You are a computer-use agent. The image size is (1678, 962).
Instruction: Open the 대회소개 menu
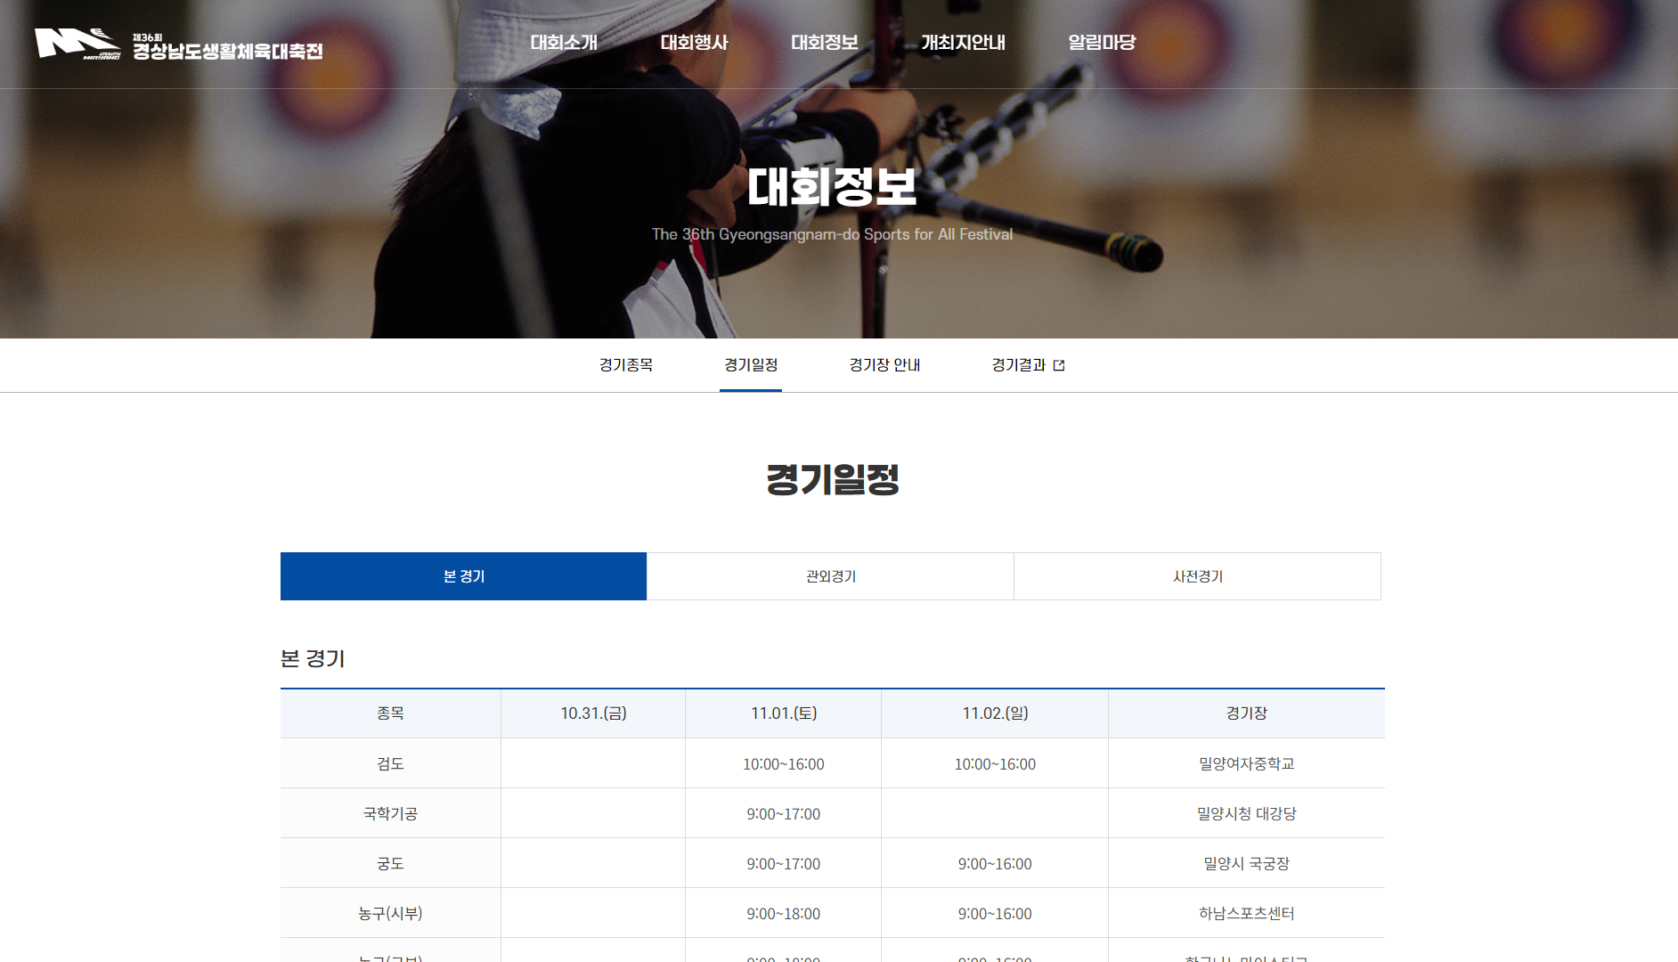click(x=564, y=43)
